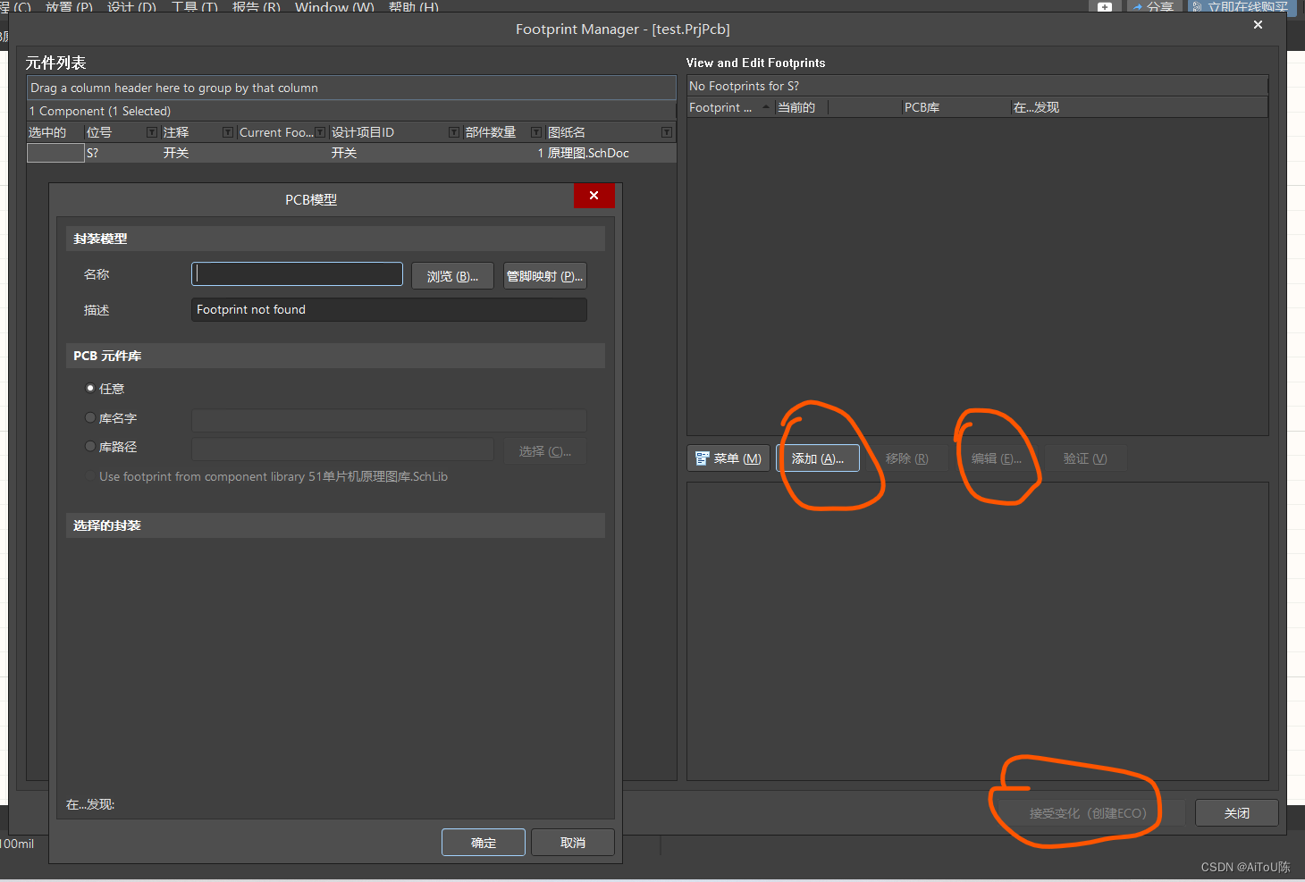Open the 工具 (T) menu
Screen dimensions: 1305x882
point(194,6)
